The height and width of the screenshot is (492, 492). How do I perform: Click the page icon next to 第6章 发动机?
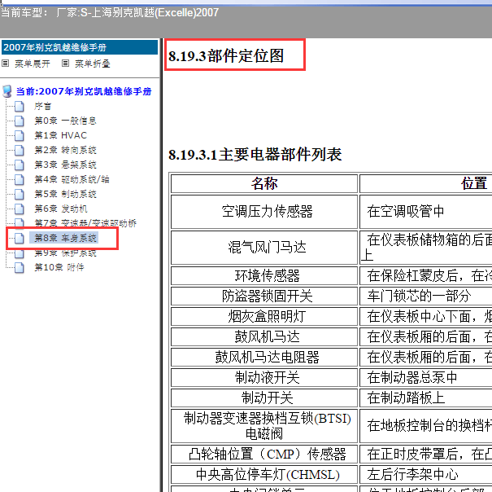pos(20,209)
